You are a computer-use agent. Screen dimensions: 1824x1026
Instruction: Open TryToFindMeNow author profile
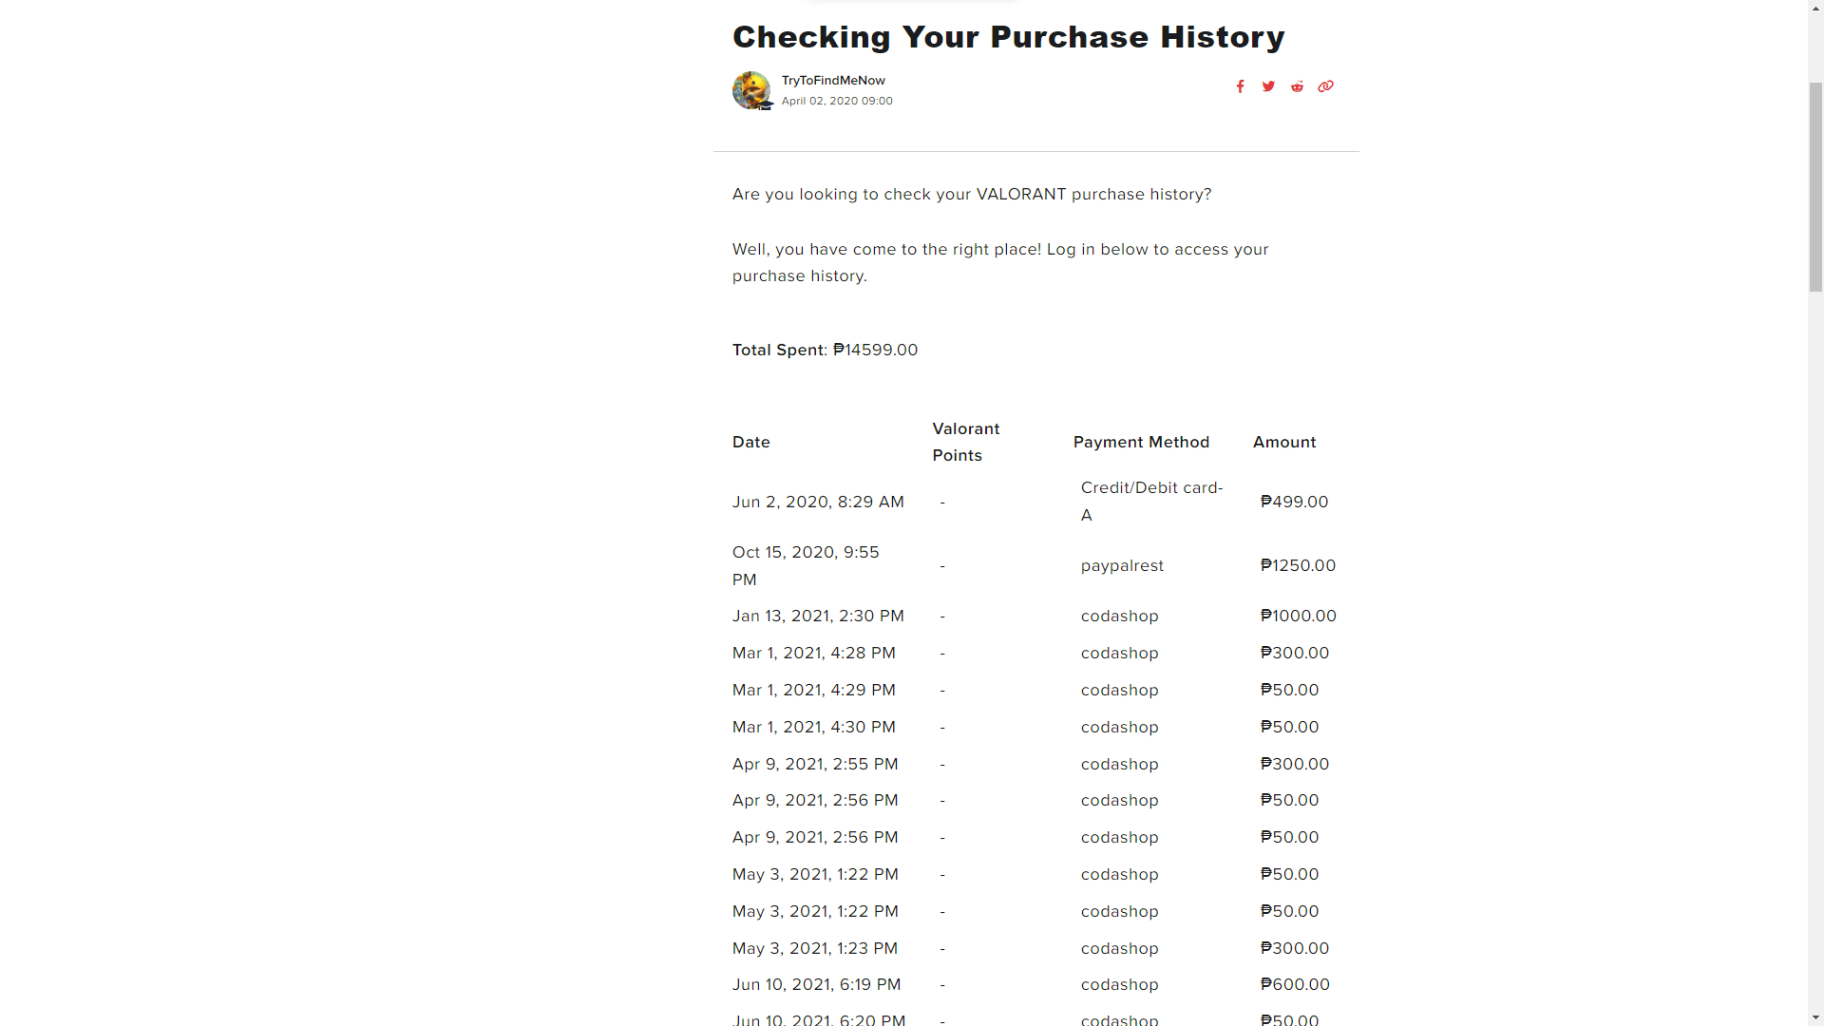833,81
